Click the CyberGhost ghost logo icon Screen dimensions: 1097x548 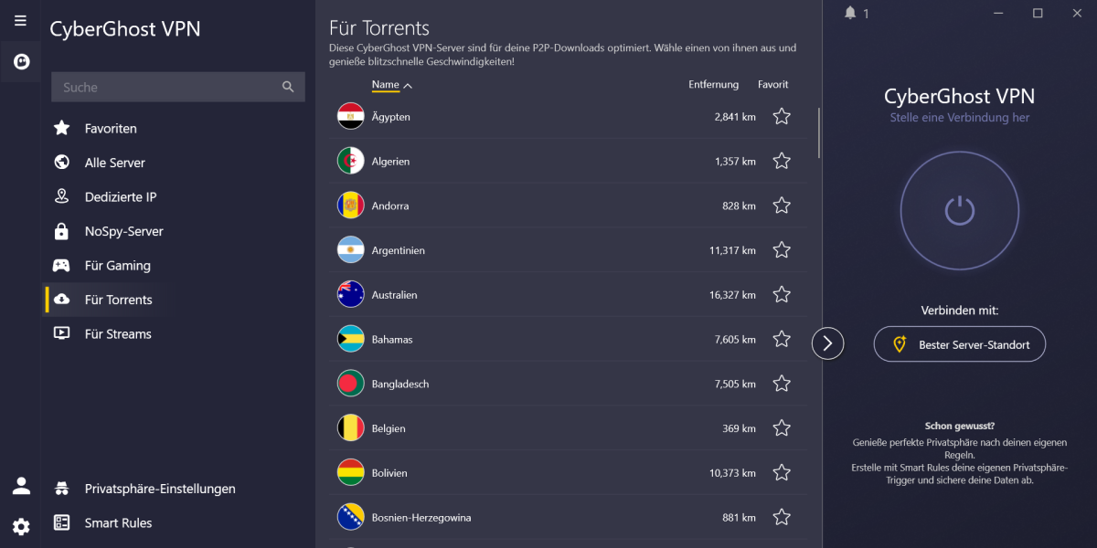coord(21,62)
